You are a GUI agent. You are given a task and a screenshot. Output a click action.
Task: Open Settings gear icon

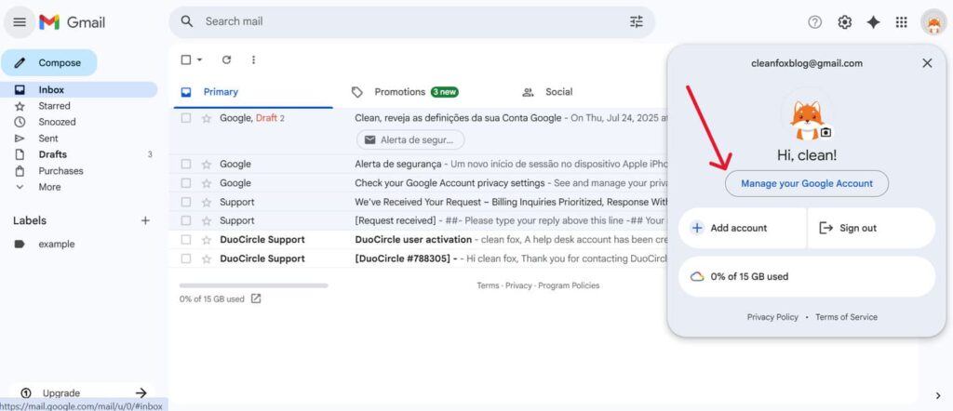pyautogui.click(x=844, y=22)
